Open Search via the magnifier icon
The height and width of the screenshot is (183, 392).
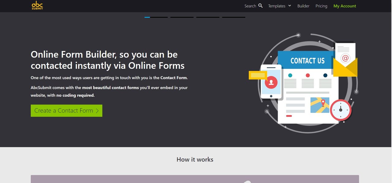point(260,6)
